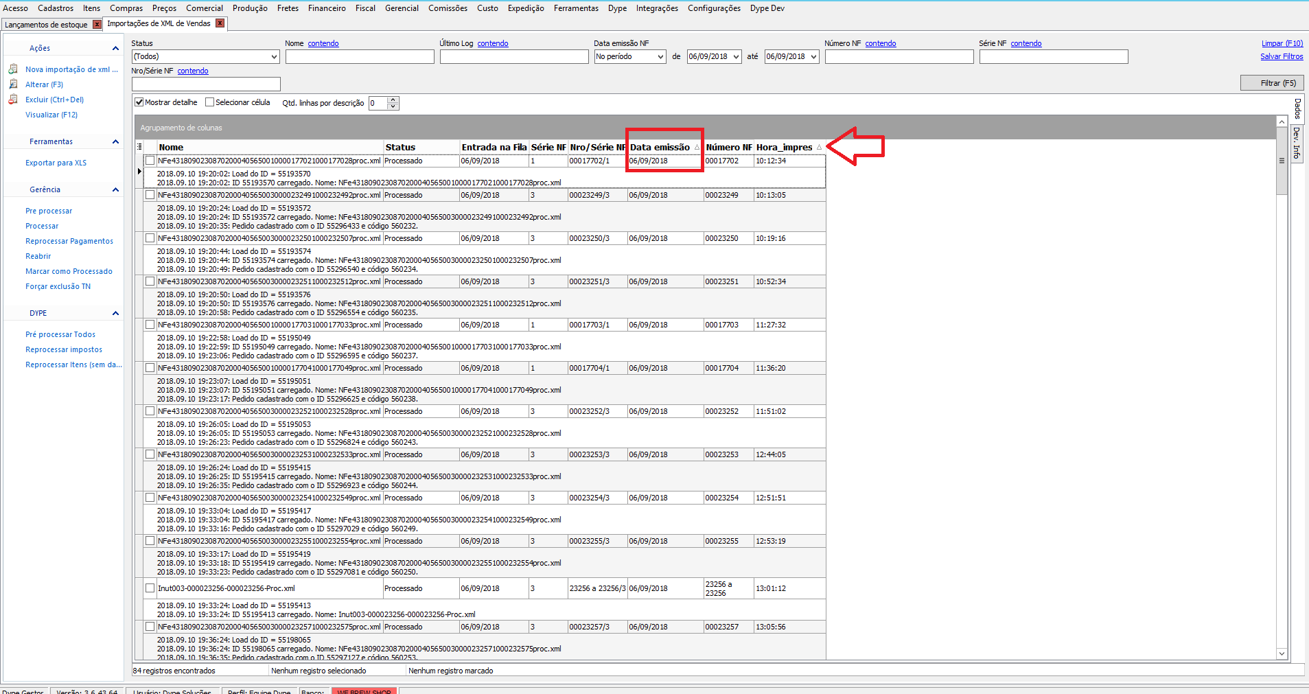Click Forçar exclusão TN
Viewport: 1309px width, 694px height.
(x=58, y=286)
